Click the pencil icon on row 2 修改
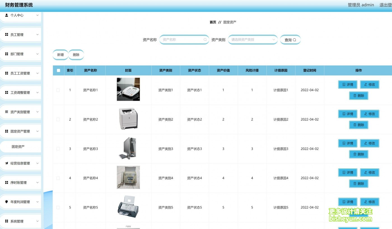This screenshot has height=229, width=392. [366, 114]
